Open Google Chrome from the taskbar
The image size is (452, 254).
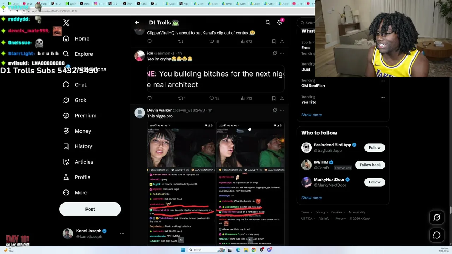254,250
